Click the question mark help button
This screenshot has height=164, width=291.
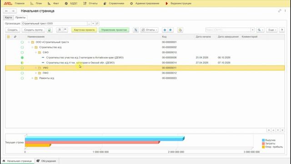coord(282,30)
